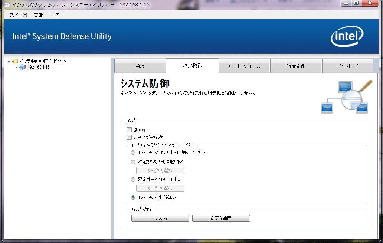The width and height of the screenshot is (383, 243).
Task: Switch to the リモートコントロール tab
Action: (244, 66)
